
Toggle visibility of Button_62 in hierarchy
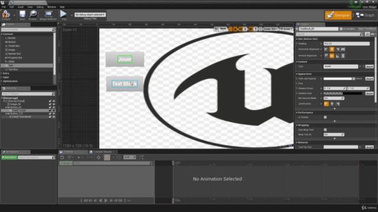point(54,107)
